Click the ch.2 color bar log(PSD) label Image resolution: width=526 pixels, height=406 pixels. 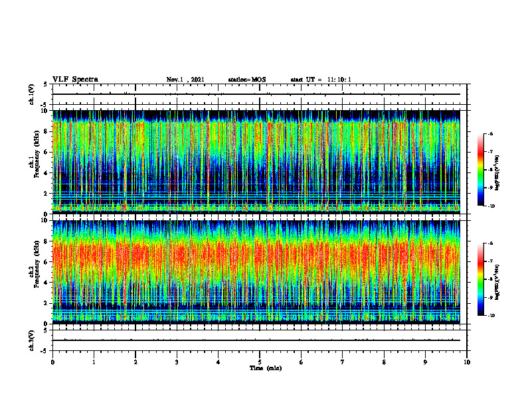(497, 281)
